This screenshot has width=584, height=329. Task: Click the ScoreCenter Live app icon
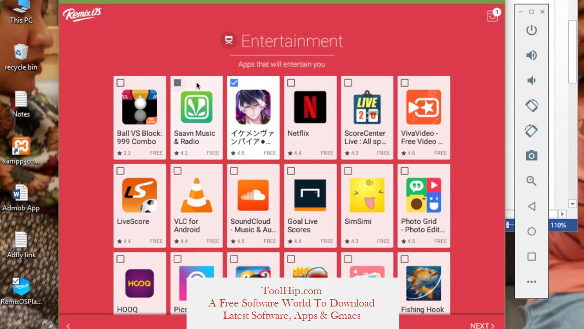[367, 107]
